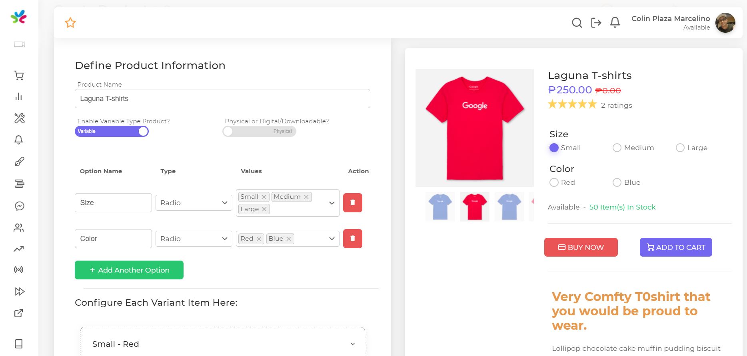
Task: Open the Type dropdown for Size
Action: point(194,203)
